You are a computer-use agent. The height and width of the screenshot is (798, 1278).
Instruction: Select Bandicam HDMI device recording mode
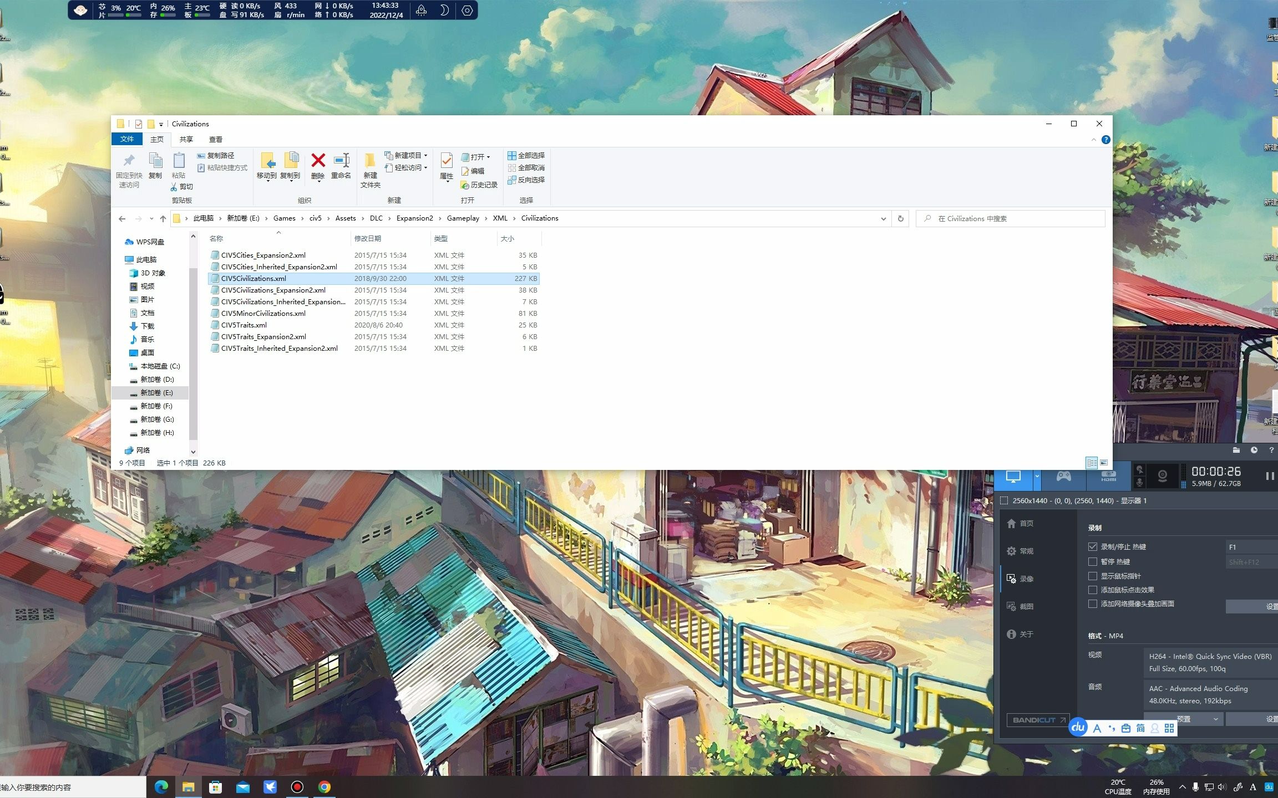click(1108, 477)
